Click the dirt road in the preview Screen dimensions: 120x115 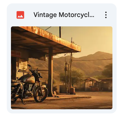coord(78,102)
